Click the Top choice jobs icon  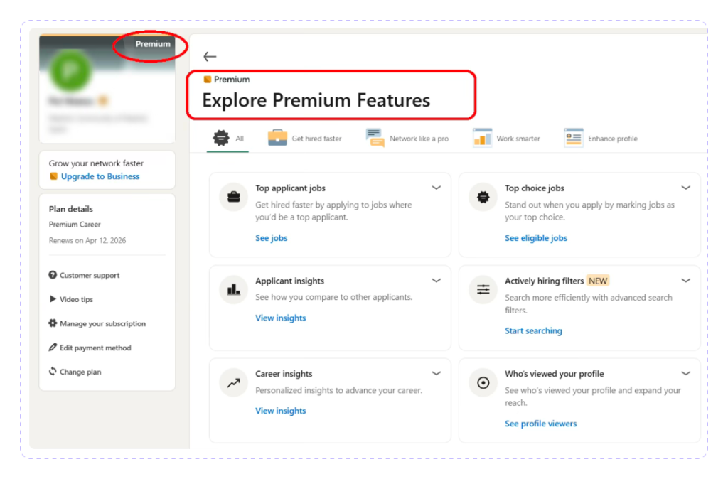(483, 196)
